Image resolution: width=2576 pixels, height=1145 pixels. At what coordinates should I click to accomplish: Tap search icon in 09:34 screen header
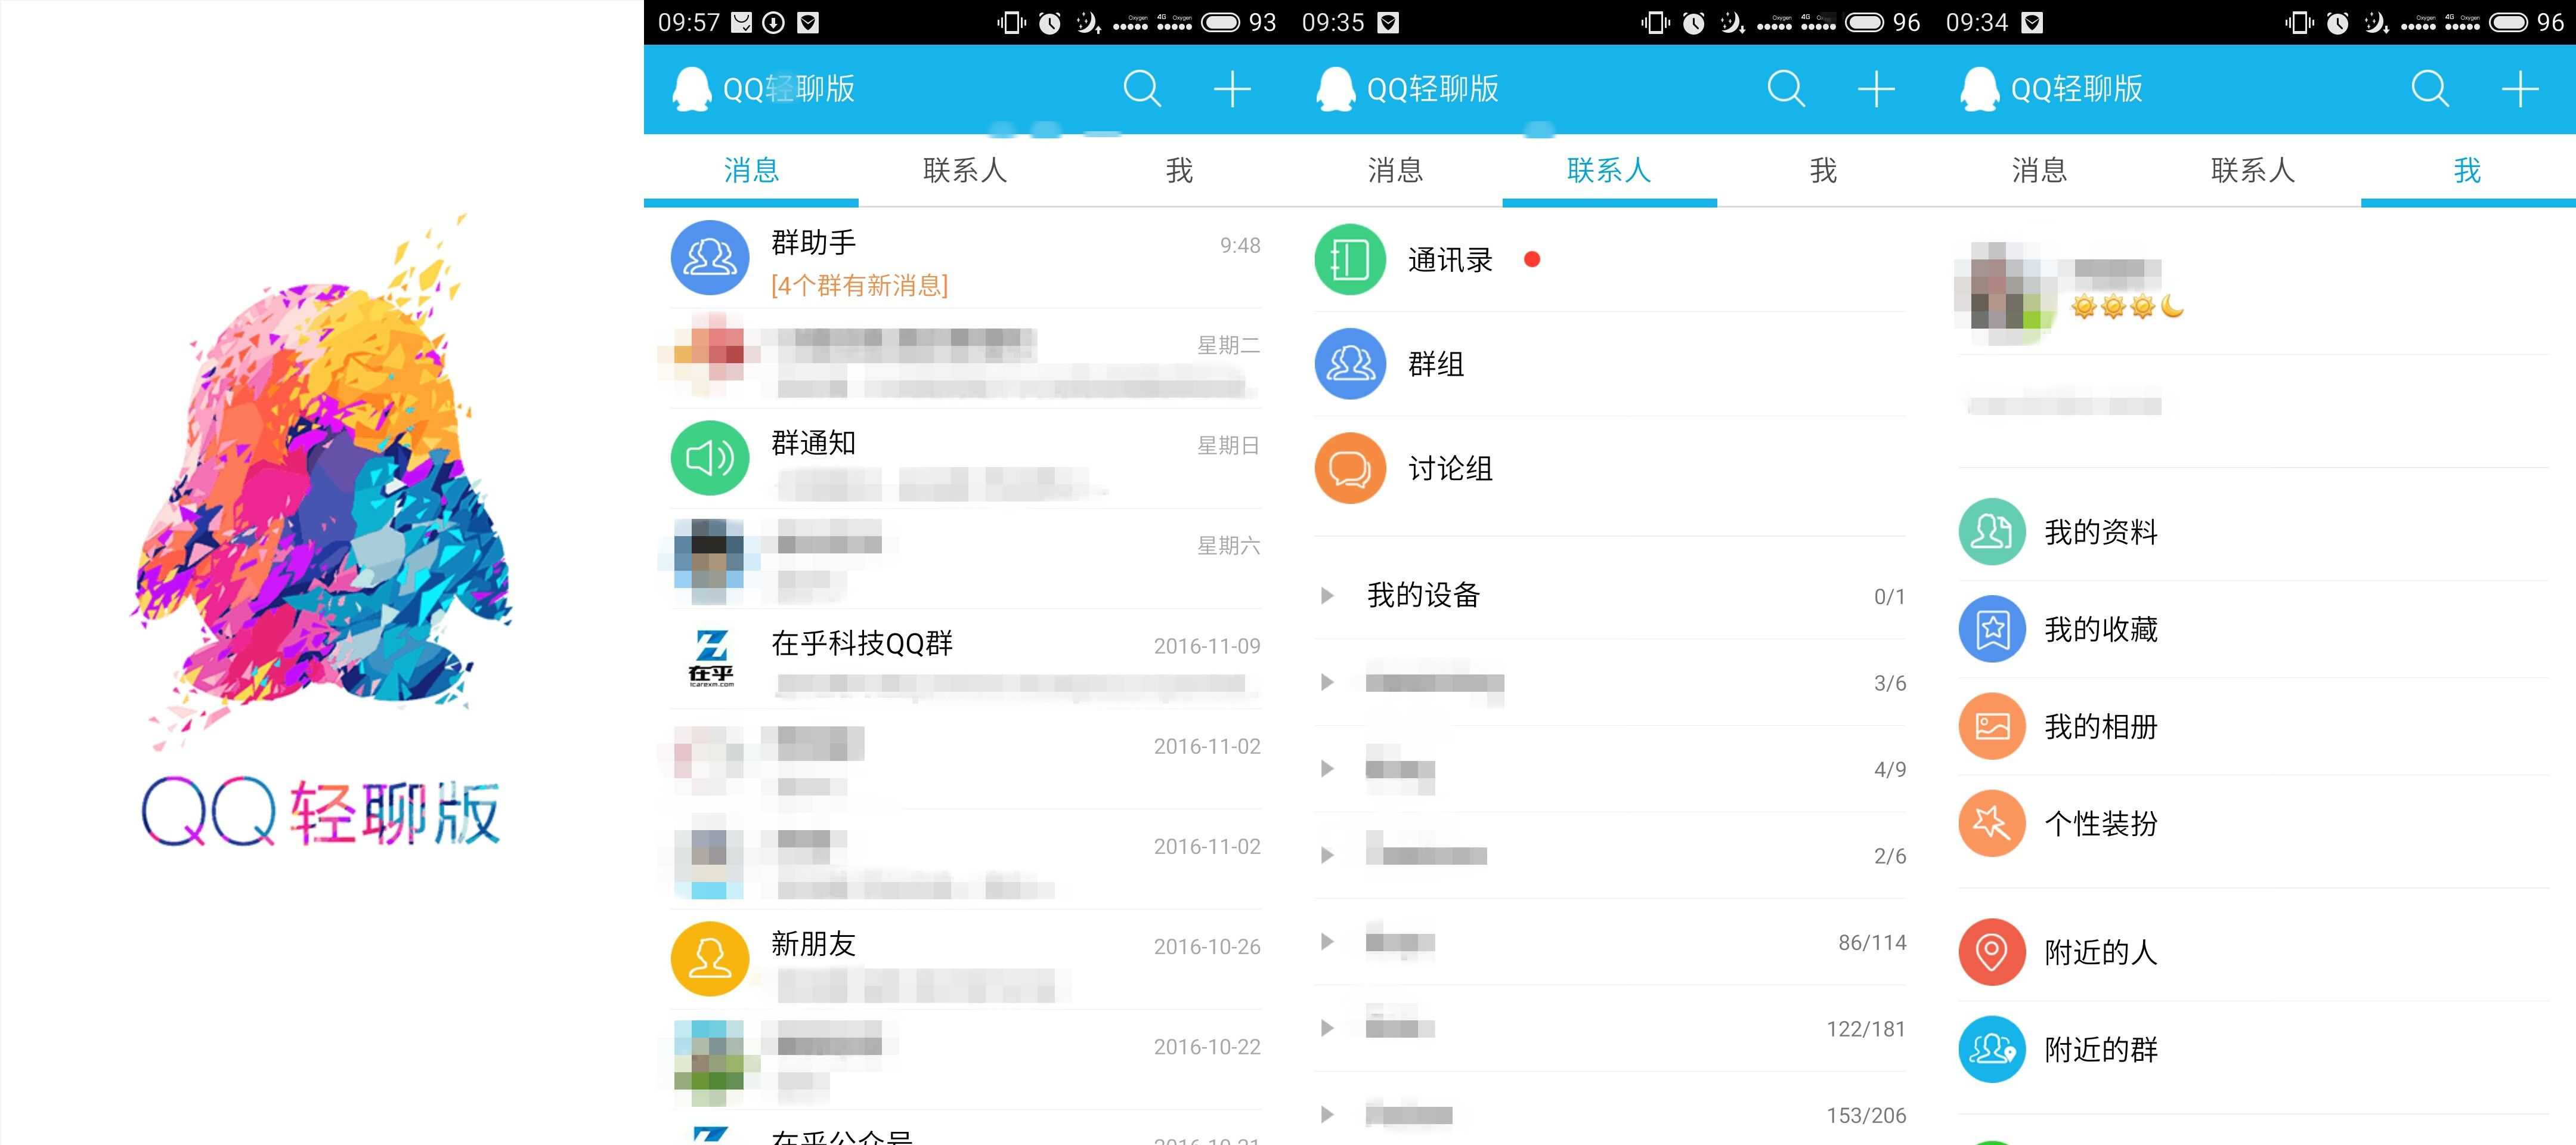[x=2430, y=89]
